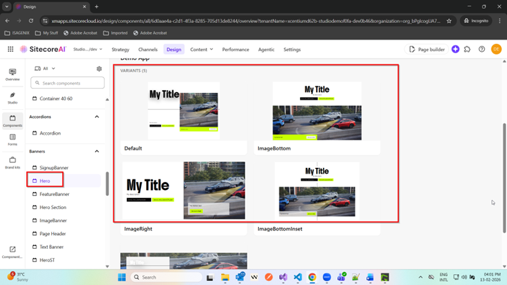Open the Imported bookmark folder
The image size is (507, 285).
(115, 33)
